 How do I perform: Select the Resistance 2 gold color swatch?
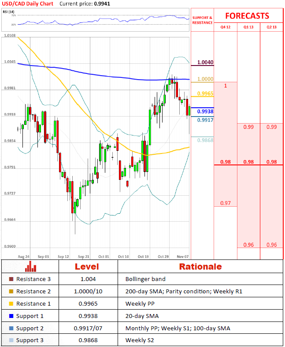click(x=11, y=292)
